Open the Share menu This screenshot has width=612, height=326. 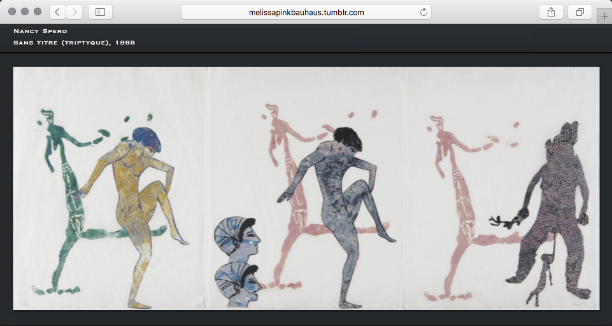551,12
